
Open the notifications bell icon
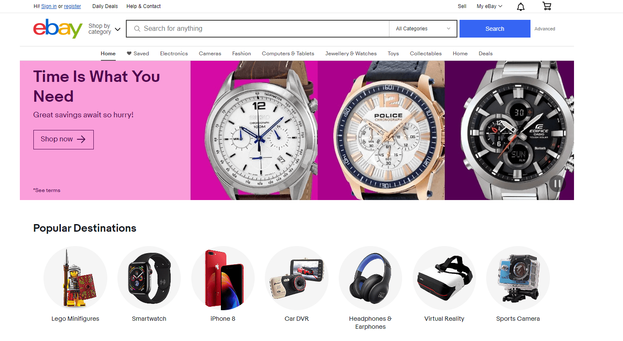point(521,6)
